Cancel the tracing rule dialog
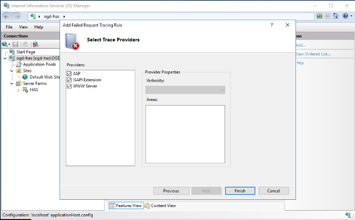This screenshot has width=355, height=220. tap(274, 191)
